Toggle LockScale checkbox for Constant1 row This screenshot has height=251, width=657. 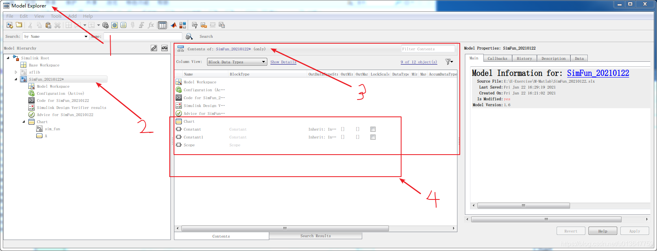click(373, 137)
